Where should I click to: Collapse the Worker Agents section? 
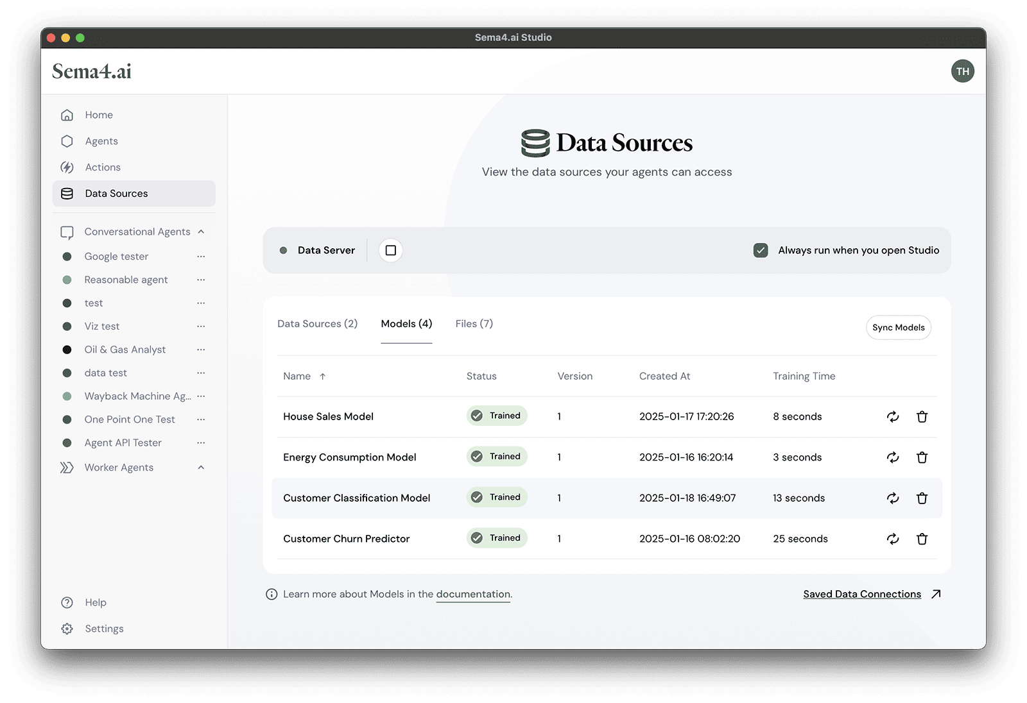coord(201,468)
